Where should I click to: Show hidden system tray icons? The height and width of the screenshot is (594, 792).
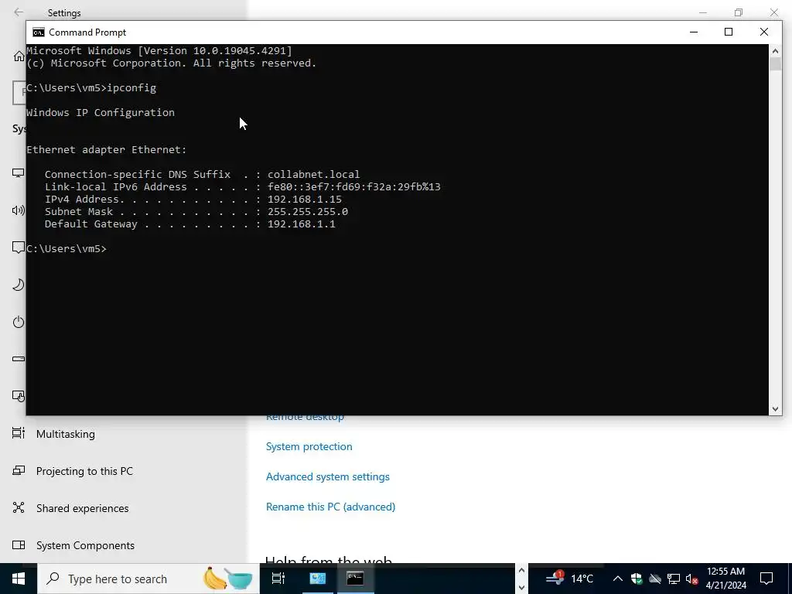click(617, 579)
